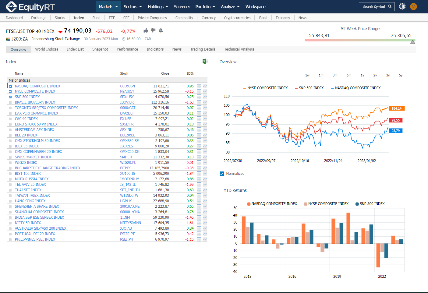Image resolution: width=428 pixels, height=293 pixels.
Task: Open table icon for IBEX 35 INDEX row
Action: (x=199, y=146)
